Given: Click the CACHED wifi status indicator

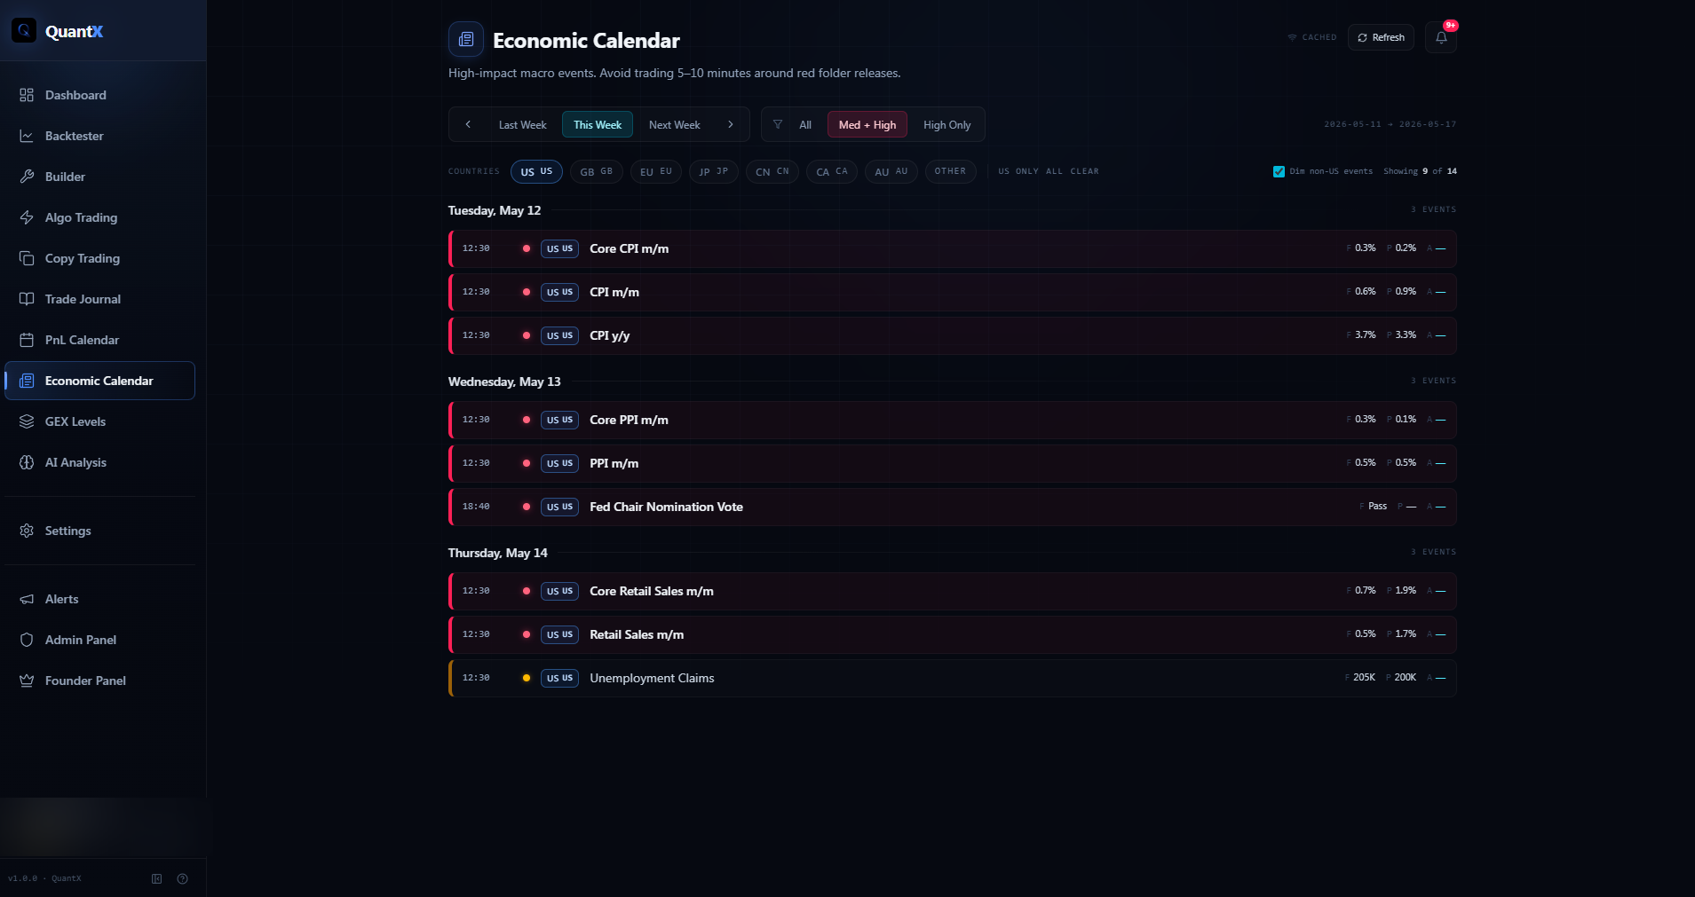Looking at the screenshot, I should [1311, 37].
